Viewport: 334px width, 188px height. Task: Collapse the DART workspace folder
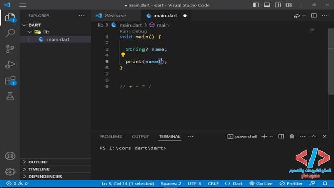coord(56,25)
